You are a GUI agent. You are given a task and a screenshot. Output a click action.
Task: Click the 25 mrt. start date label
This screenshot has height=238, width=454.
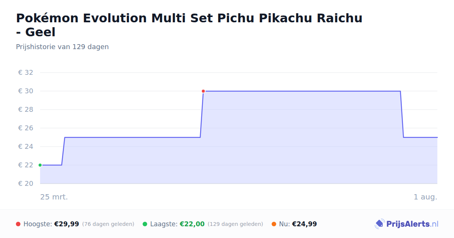tap(54, 197)
